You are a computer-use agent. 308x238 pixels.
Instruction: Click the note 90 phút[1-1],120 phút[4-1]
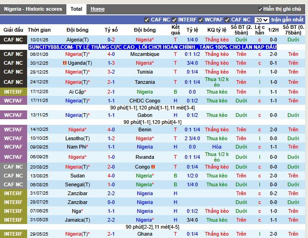click(152, 122)
